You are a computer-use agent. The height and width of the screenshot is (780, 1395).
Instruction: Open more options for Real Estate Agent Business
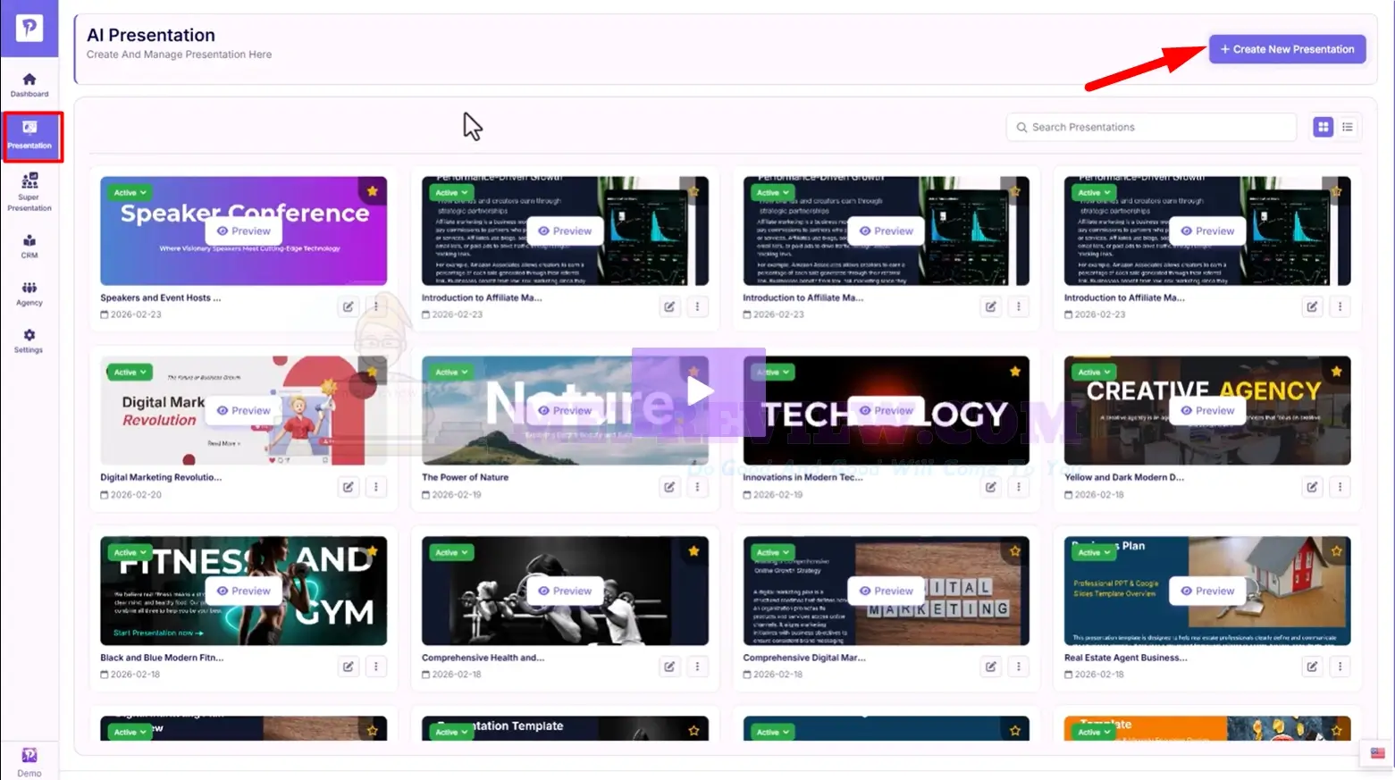coord(1340,667)
